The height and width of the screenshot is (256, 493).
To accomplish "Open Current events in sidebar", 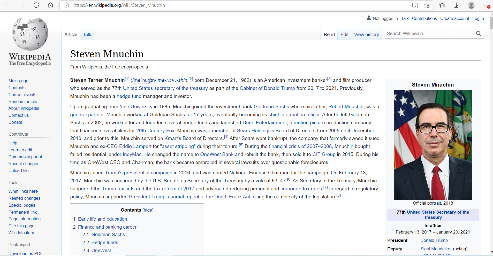I will (22, 95).
